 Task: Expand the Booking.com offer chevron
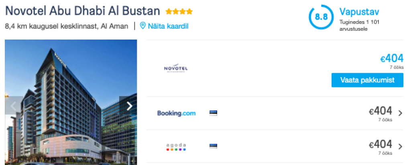400,113
